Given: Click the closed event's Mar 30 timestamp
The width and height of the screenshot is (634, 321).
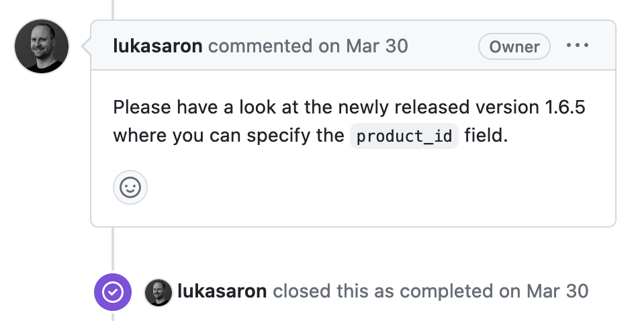Looking at the screenshot, I should pos(557,291).
